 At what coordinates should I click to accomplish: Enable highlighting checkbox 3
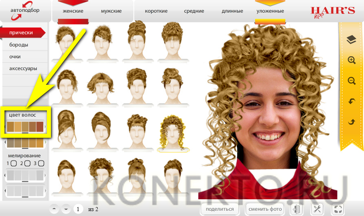pos(41,163)
